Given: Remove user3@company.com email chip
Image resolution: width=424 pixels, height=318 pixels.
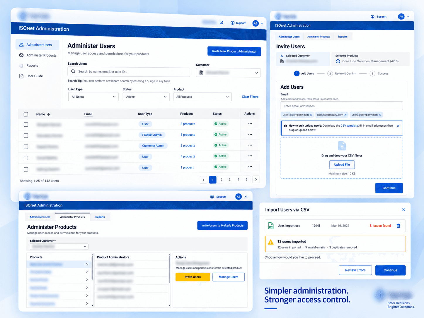Looking at the screenshot, I should 380,115.
